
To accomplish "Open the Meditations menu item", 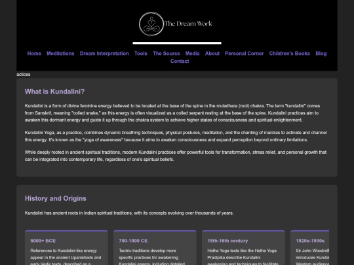I will [x=60, y=54].
